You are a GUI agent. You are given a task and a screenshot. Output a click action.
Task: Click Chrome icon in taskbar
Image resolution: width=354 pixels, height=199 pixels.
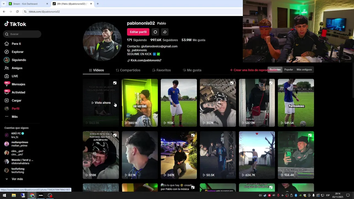(x=32, y=195)
